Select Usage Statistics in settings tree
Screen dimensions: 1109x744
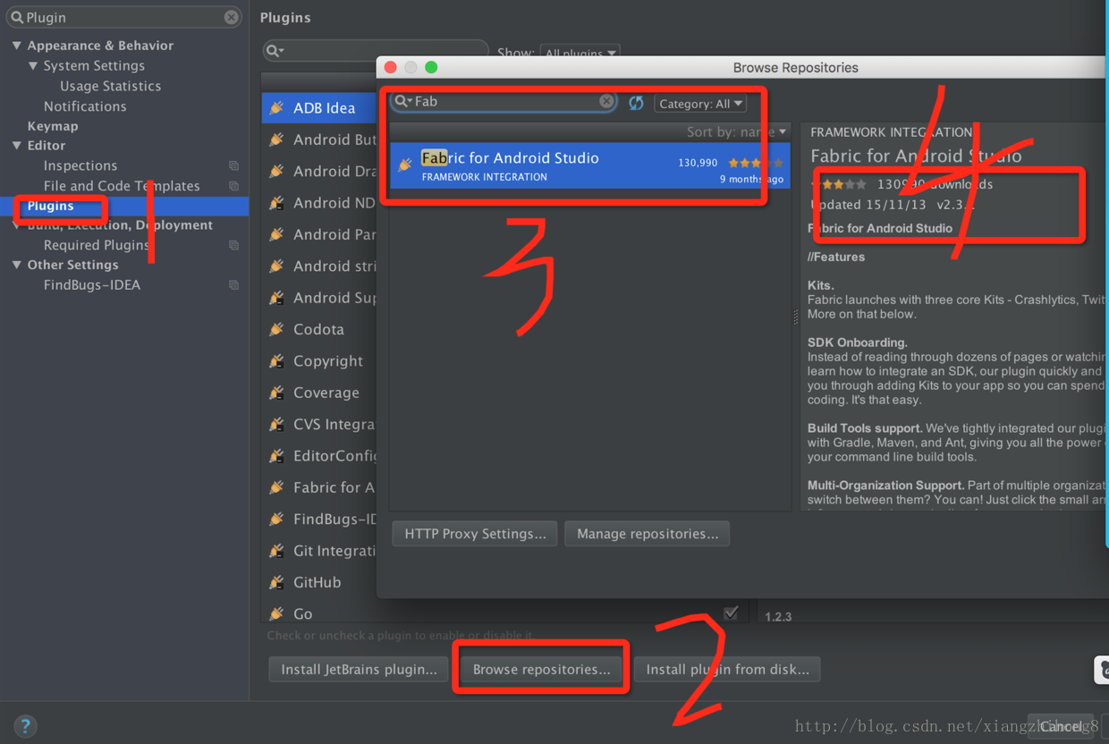[x=111, y=86]
